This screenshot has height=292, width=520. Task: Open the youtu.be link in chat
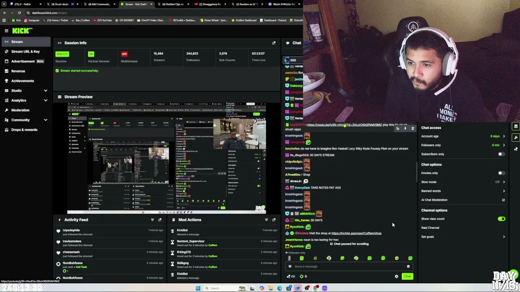(344, 125)
